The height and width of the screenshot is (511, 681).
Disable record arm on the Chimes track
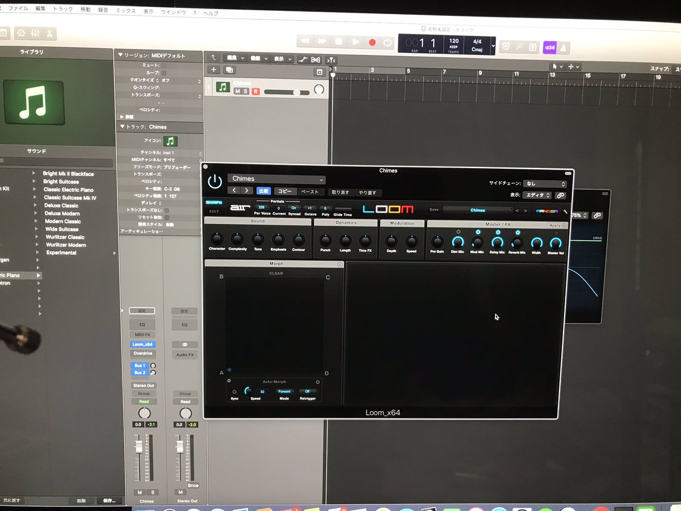click(x=256, y=91)
